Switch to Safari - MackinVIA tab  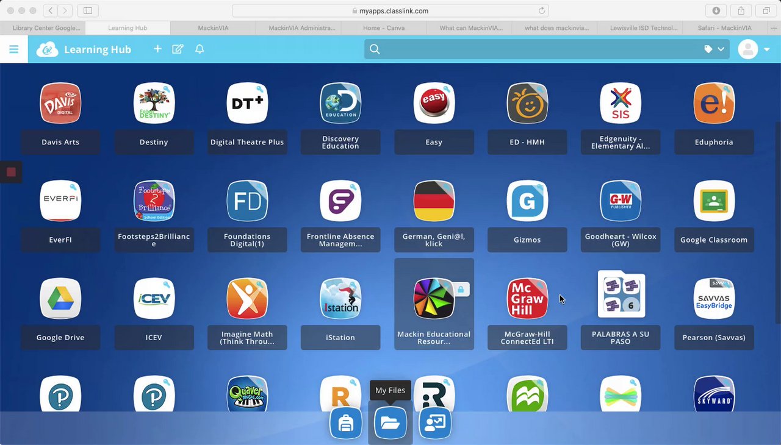(x=725, y=28)
